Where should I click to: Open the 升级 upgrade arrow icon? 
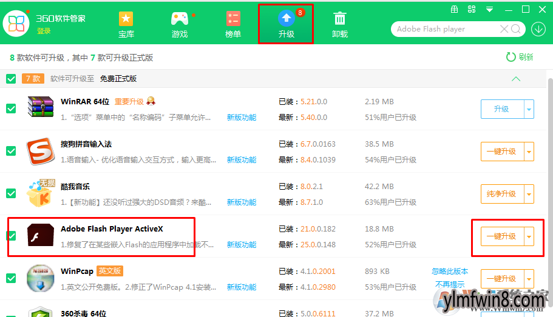pyautogui.click(x=287, y=18)
